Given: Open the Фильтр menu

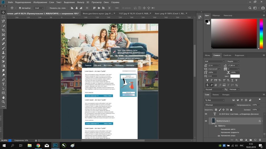Looking at the screenshot, I should [81, 2].
